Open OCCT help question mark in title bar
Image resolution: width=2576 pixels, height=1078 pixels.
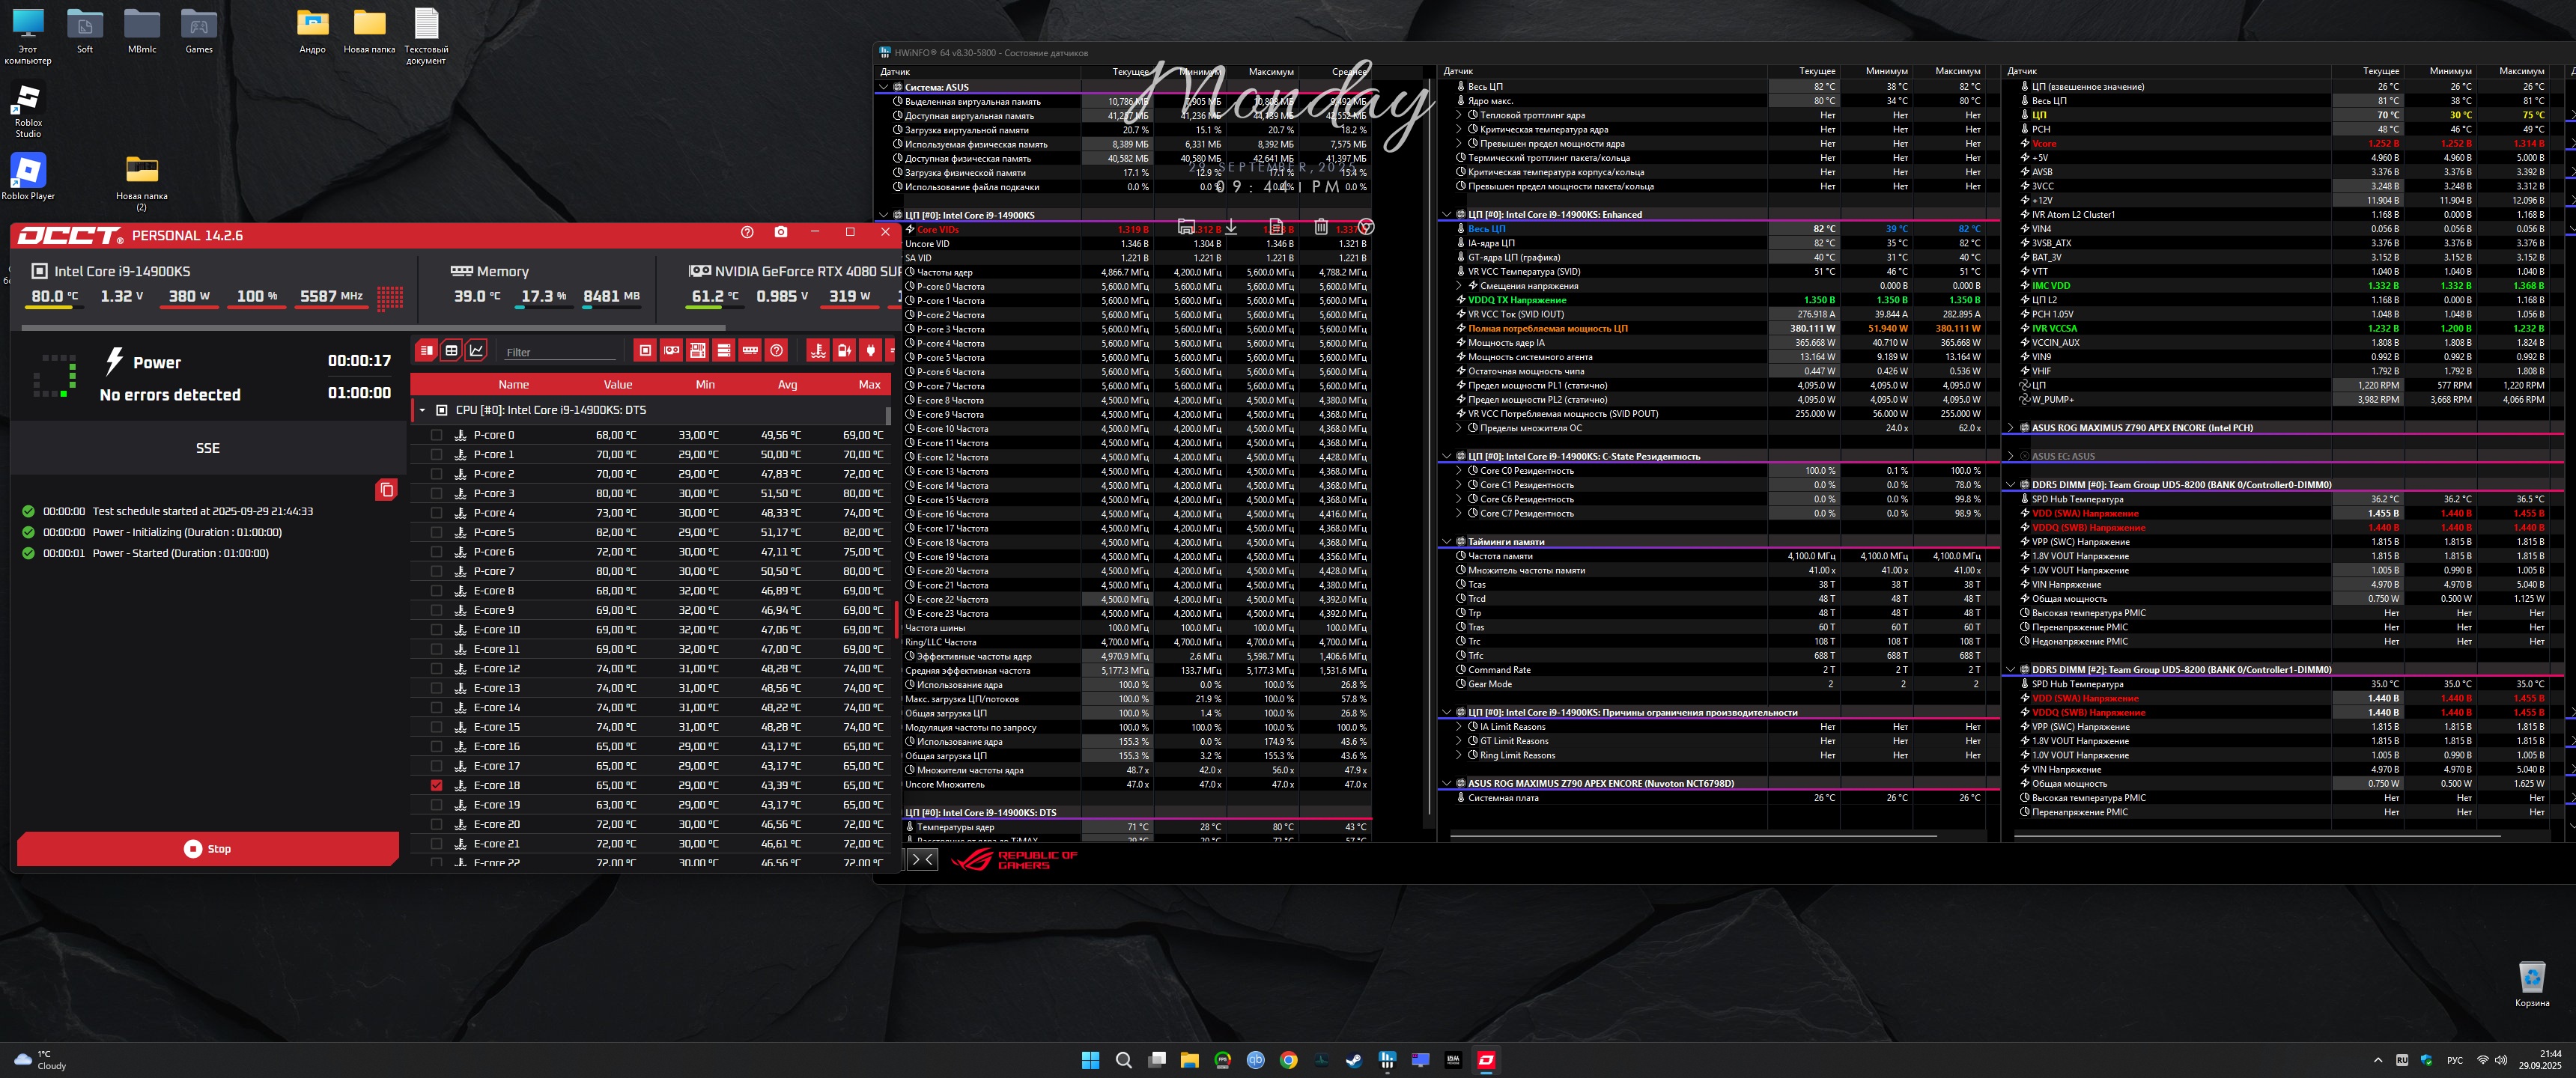[x=746, y=232]
